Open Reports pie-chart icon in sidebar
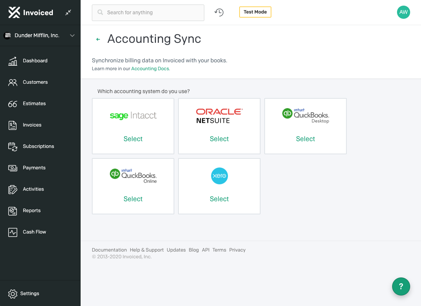421x306 pixels. 13,211
